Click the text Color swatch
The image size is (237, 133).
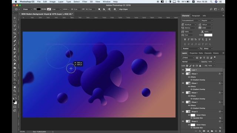(208, 35)
